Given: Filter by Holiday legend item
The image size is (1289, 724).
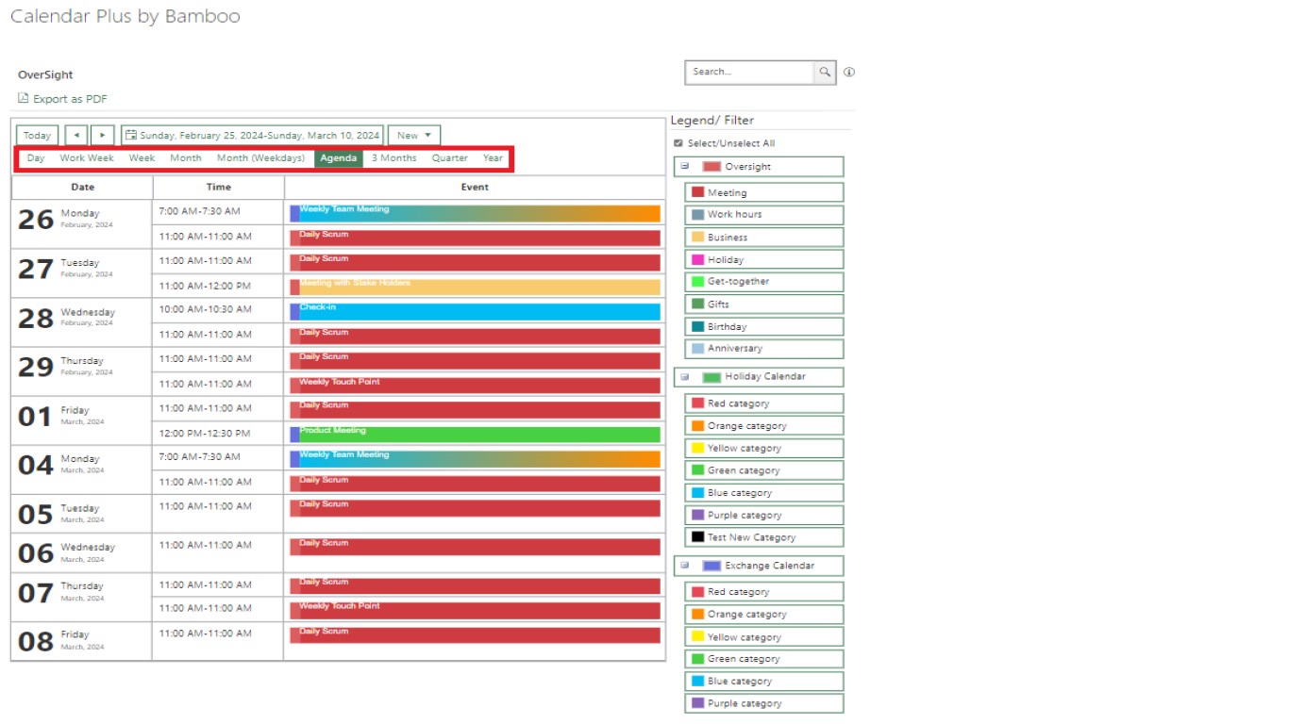Looking at the screenshot, I should (x=764, y=259).
